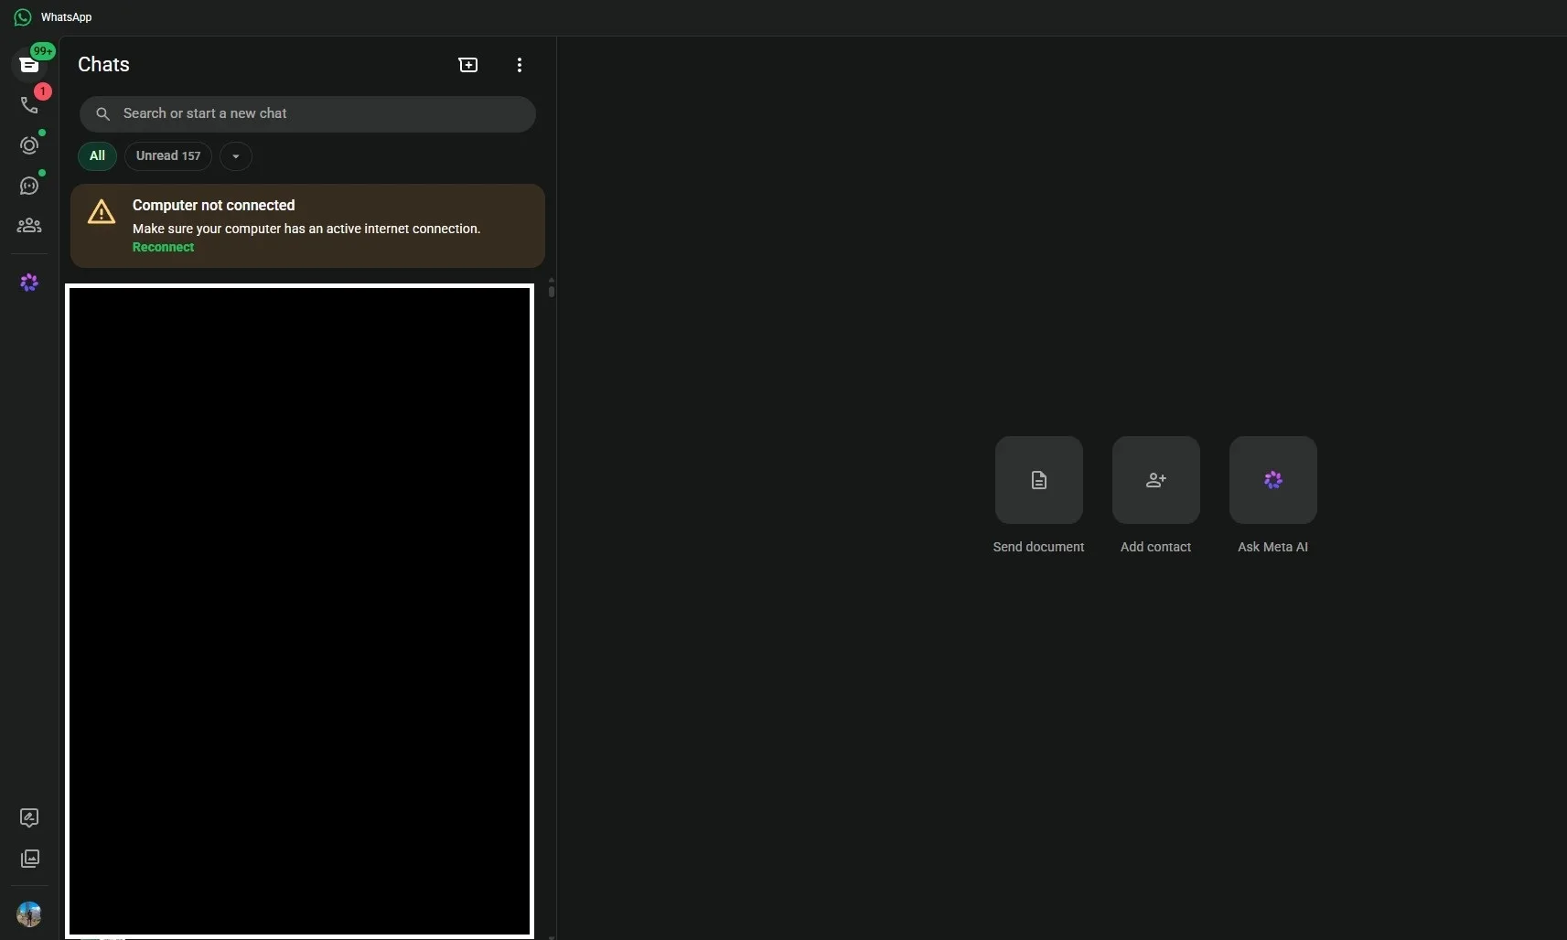Open Meta AI from the sidebar

click(x=29, y=283)
